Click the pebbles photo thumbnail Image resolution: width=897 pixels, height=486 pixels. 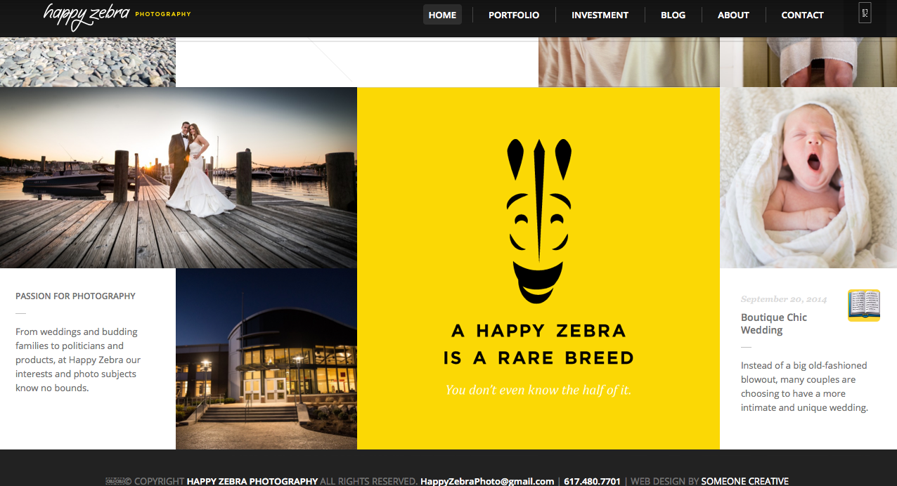(88, 62)
